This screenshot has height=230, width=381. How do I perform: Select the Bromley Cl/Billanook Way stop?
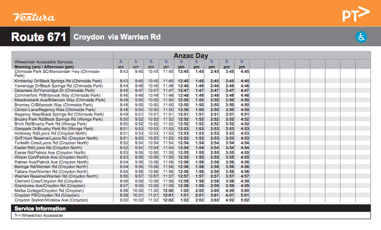tap(53, 105)
